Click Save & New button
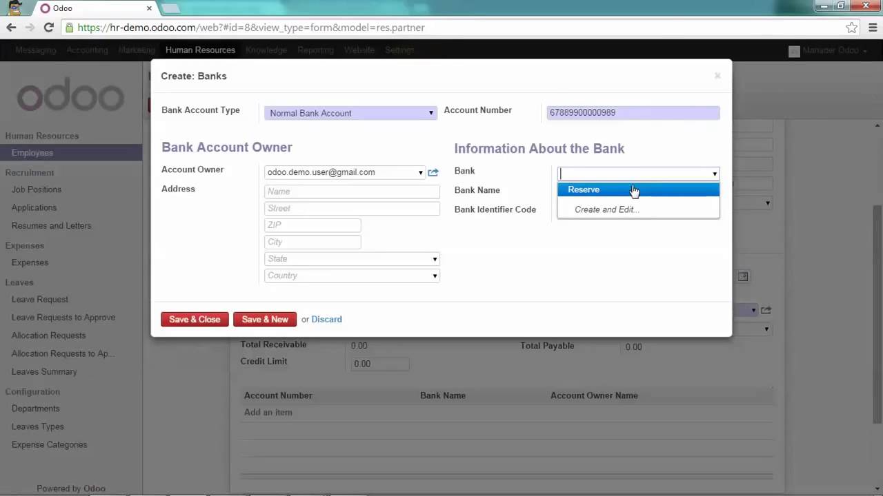The image size is (883, 496). 265,319
